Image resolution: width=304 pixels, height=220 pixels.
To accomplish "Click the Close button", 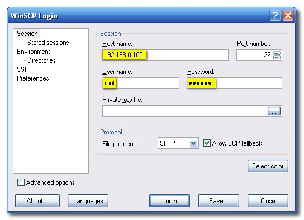I will (268, 201).
